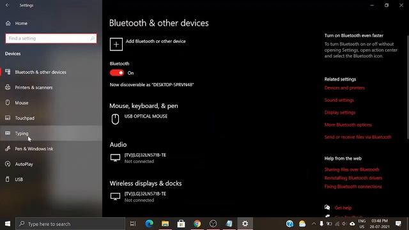Screen dimensions: 409x230
Task: Click the volume speaker tray icon
Action: tap(344, 224)
